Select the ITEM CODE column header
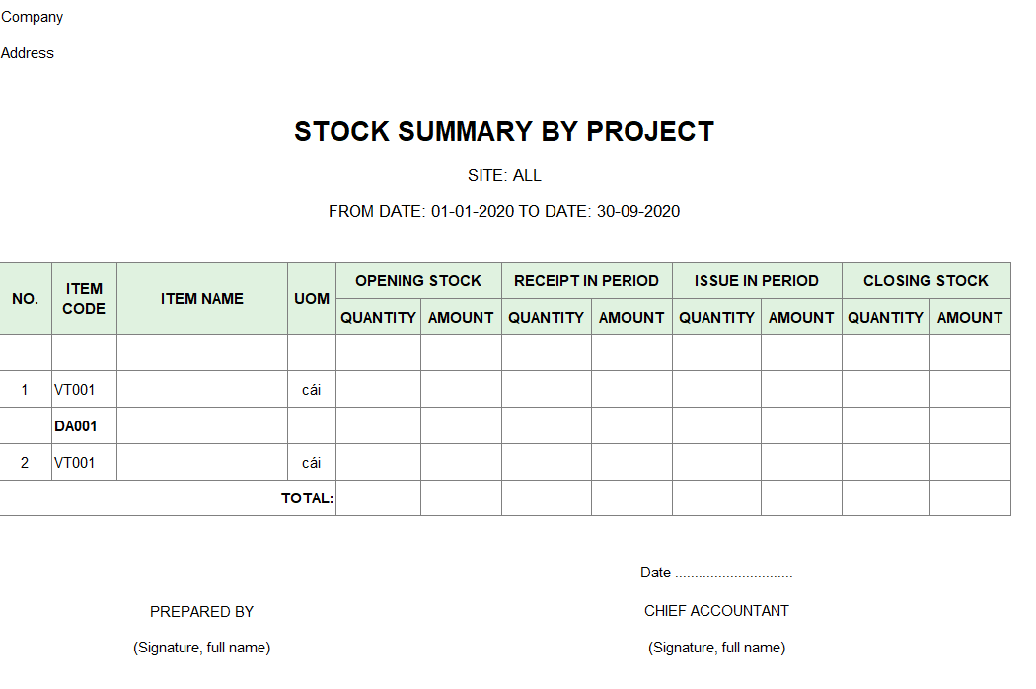Image resolution: width=1036 pixels, height=689 pixels. [84, 298]
